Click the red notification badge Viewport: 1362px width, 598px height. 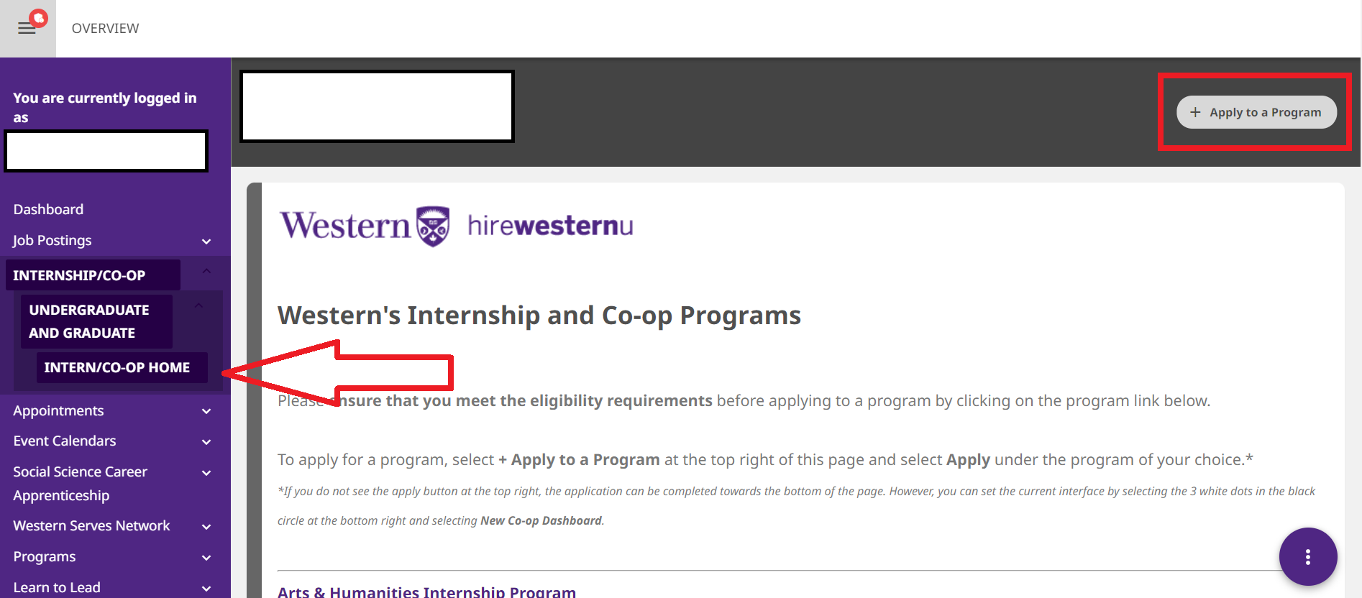click(39, 18)
